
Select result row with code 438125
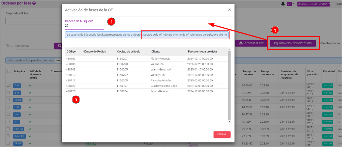pos(146,91)
